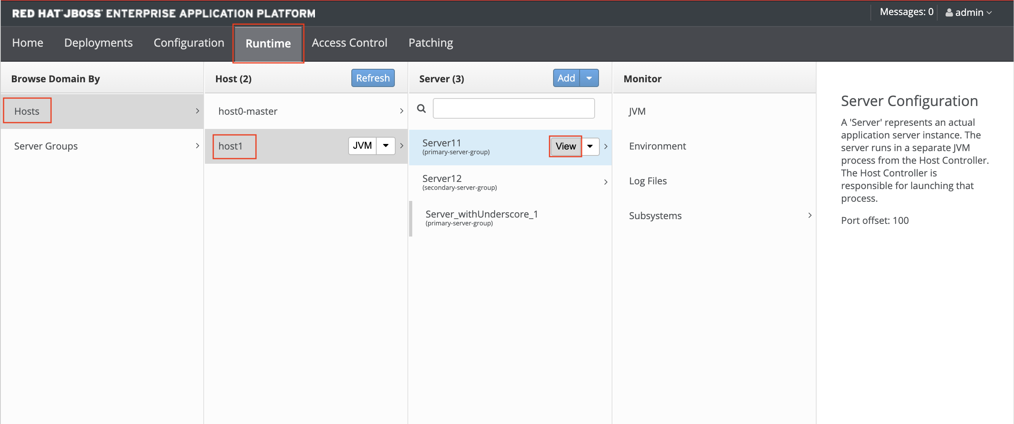Viewport: 1014px width, 424px height.
Task: Expand the Hosts row chevron
Action: tap(197, 111)
